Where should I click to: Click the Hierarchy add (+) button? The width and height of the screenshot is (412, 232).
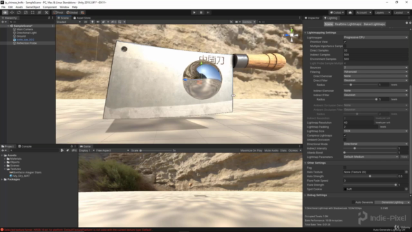click(4, 22)
